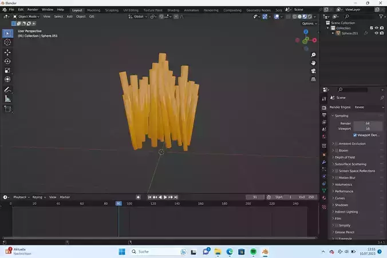Click the Render samples value field

[x=368, y=124]
